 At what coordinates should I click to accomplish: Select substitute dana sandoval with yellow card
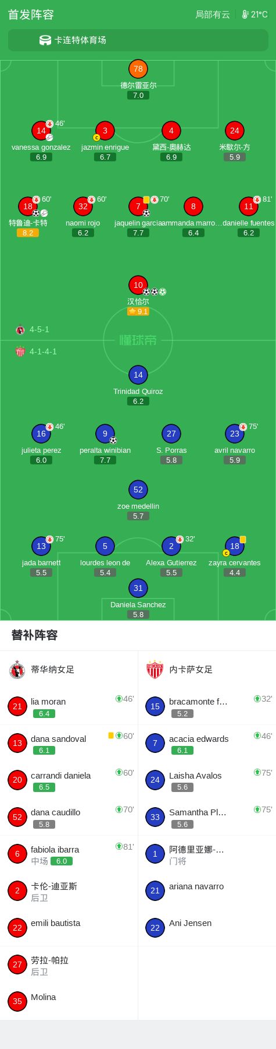69,743
